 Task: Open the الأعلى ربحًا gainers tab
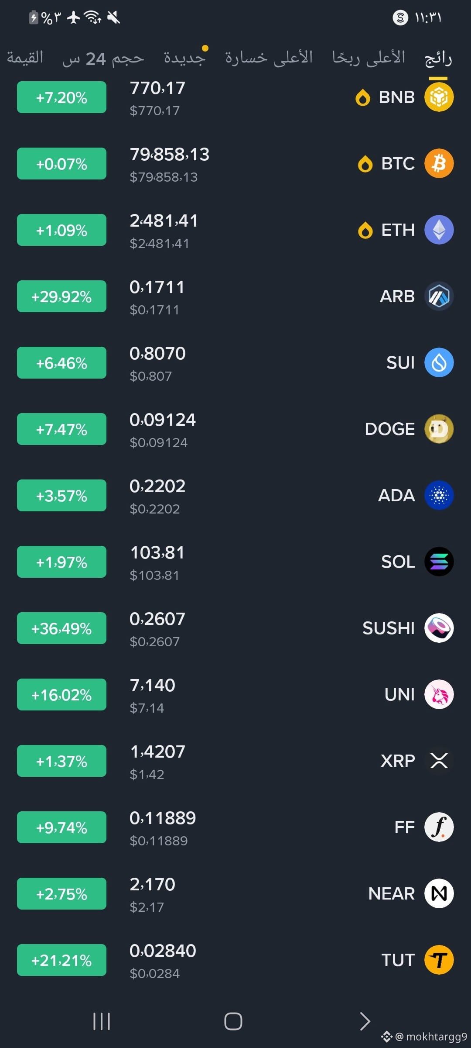369,58
